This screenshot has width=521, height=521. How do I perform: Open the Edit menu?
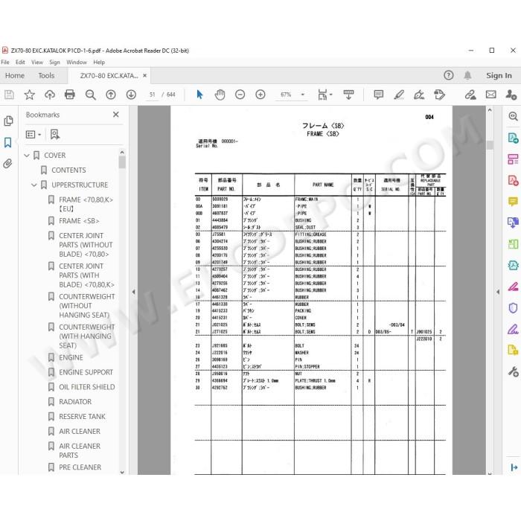coord(20,62)
